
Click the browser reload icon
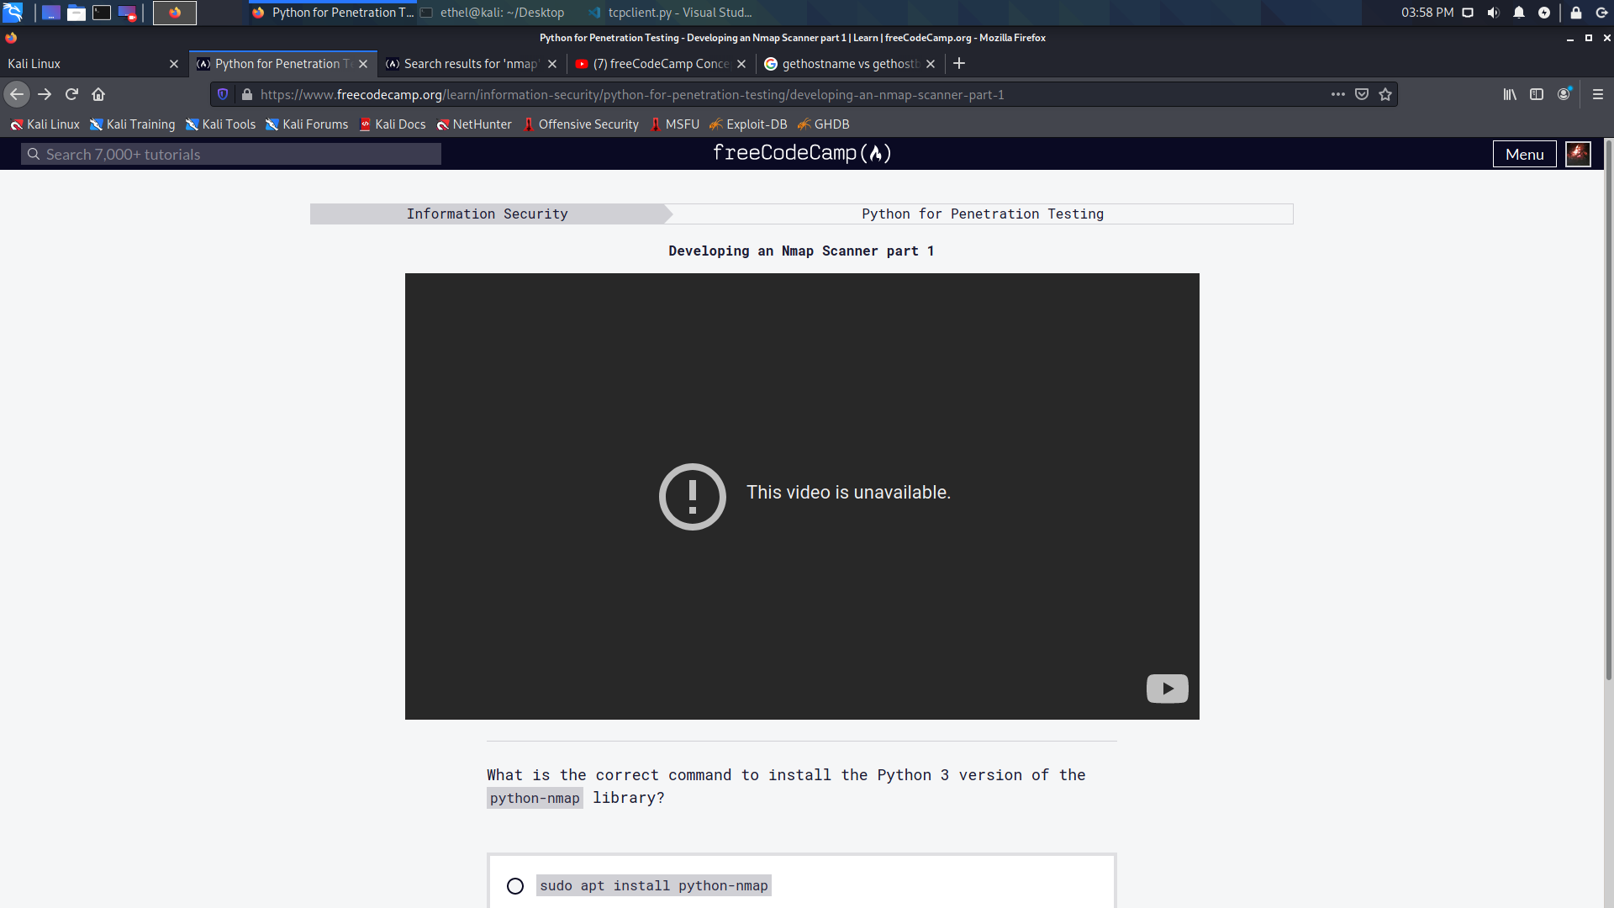[71, 94]
